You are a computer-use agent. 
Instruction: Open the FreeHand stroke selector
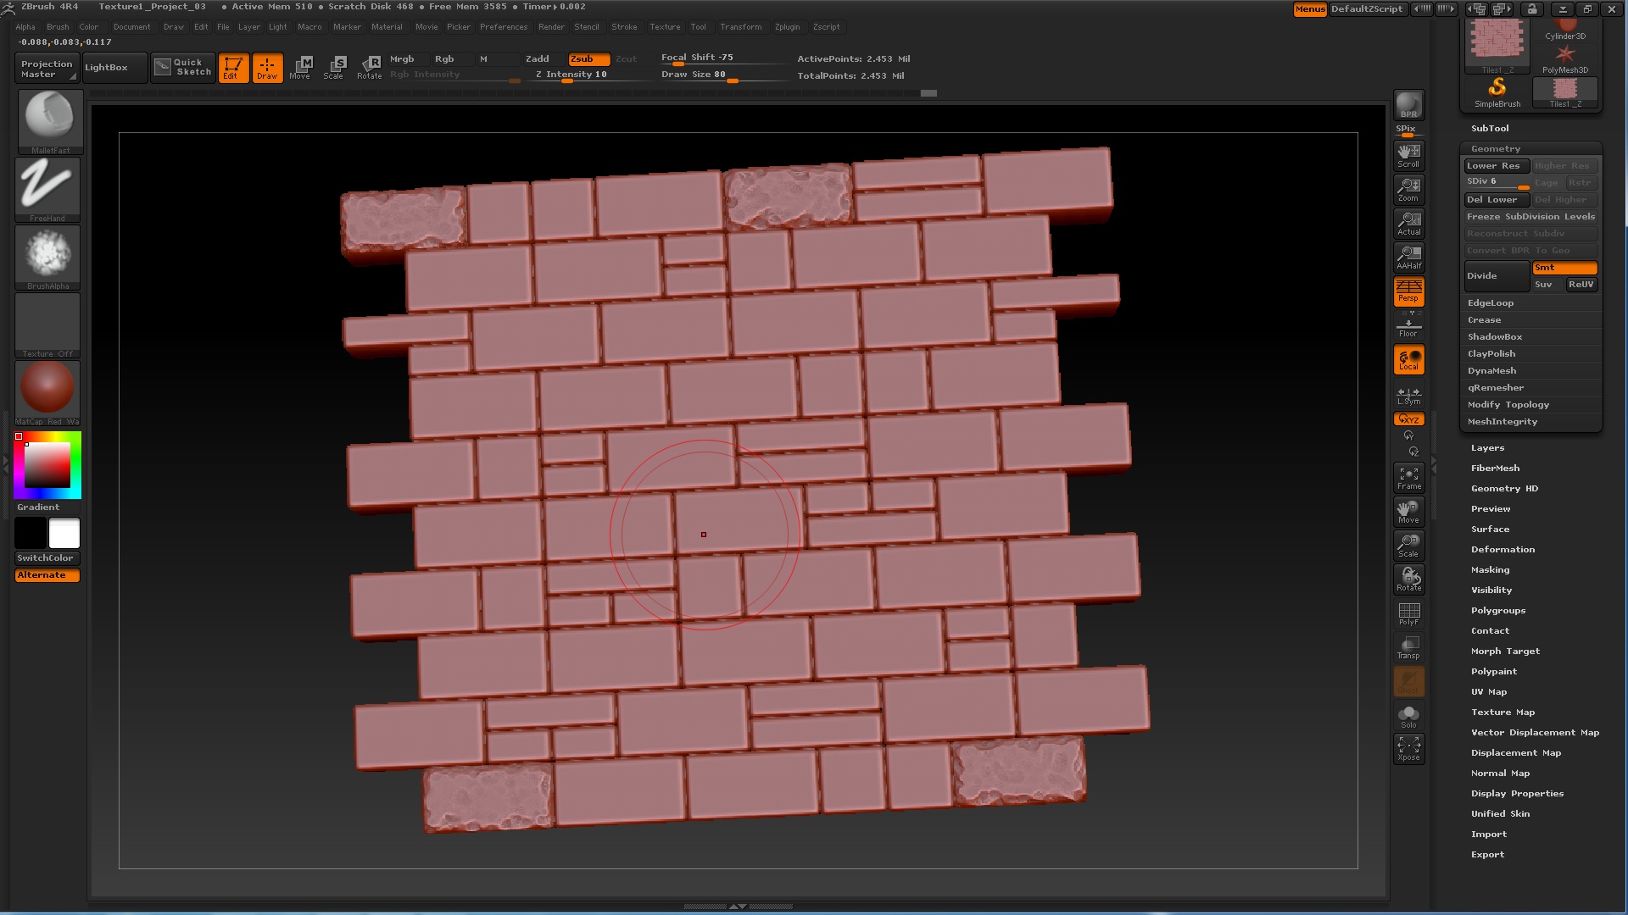(47, 187)
